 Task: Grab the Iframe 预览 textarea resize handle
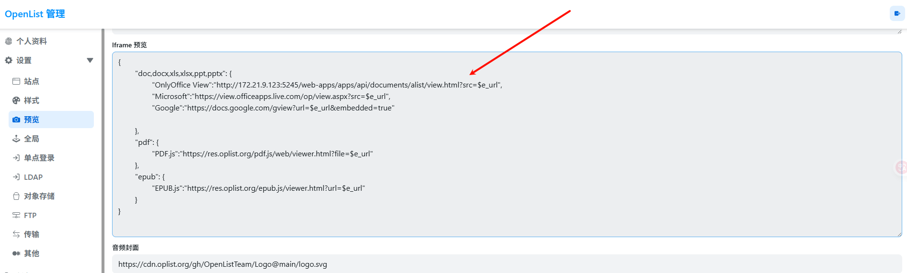click(899, 234)
